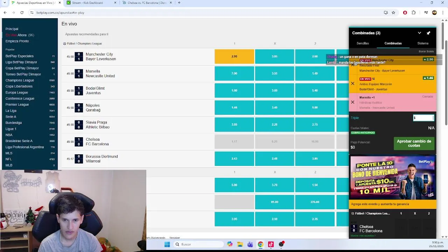Select NBA in sidebar
448x252 pixels.
coord(9,135)
